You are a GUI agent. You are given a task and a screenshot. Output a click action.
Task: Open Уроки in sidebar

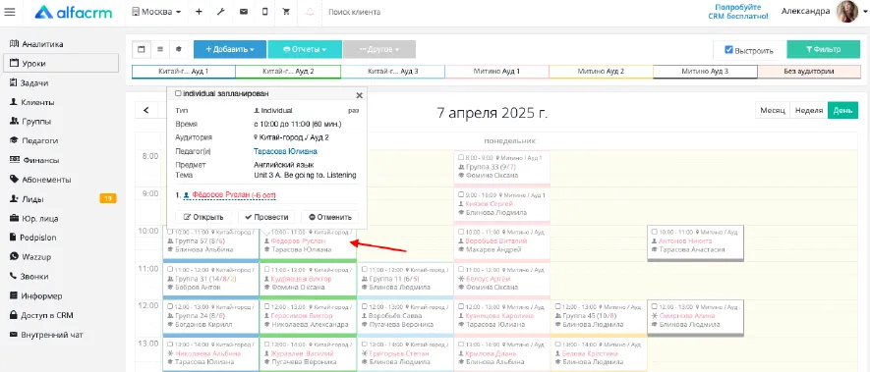tap(61, 63)
